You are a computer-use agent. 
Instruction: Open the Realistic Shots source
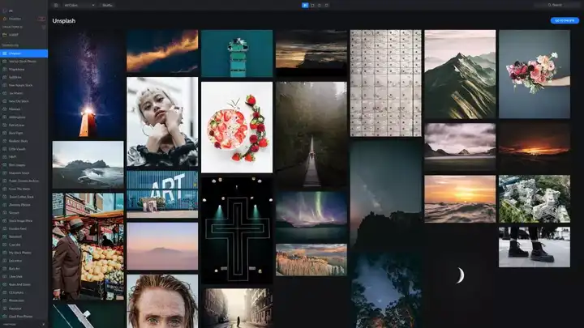[x=24, y=141]
